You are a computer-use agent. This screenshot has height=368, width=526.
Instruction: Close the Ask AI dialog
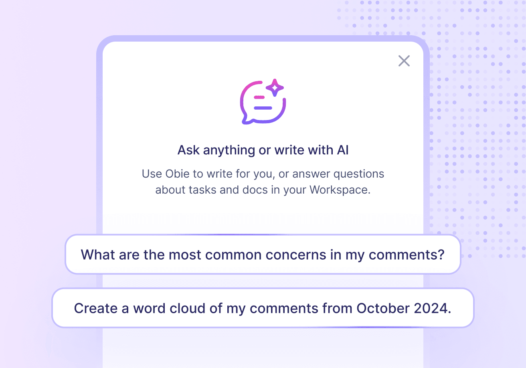404,61
